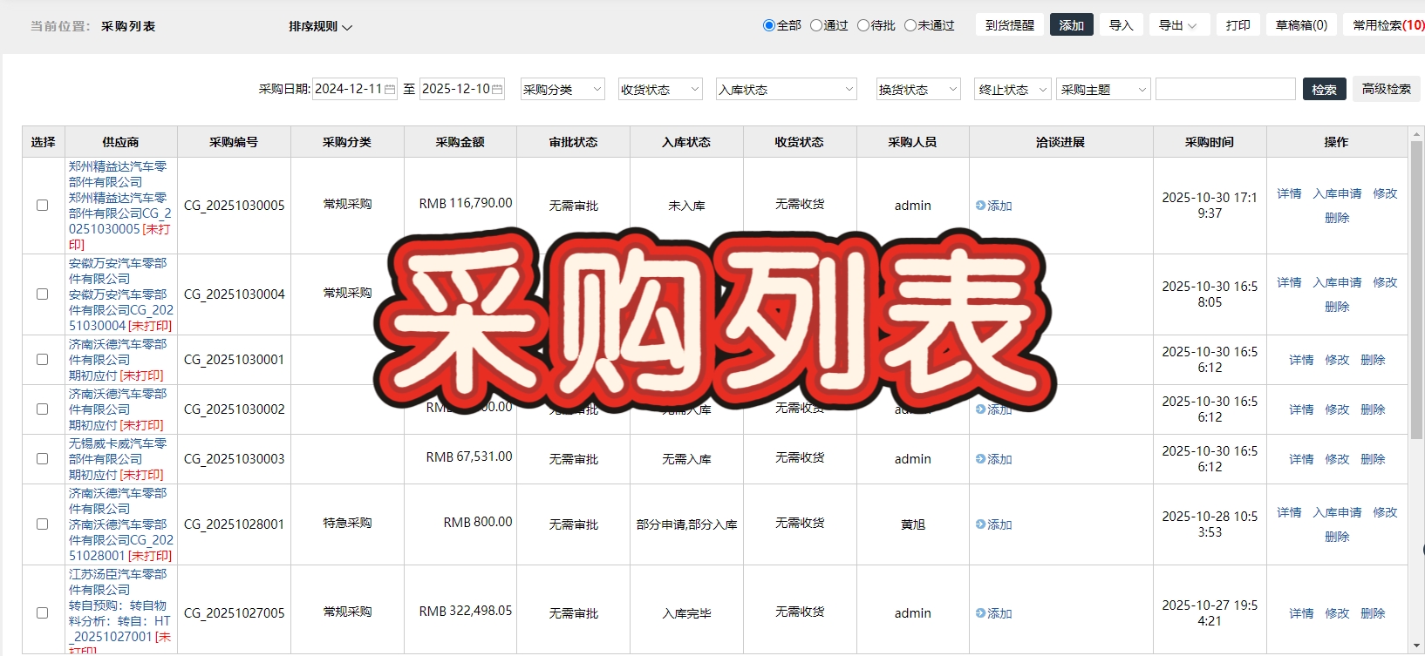This screenshot has height=656, width=1425.
Task: Check the row CG_20251030003 checkbox
Action: click(42, 459)
